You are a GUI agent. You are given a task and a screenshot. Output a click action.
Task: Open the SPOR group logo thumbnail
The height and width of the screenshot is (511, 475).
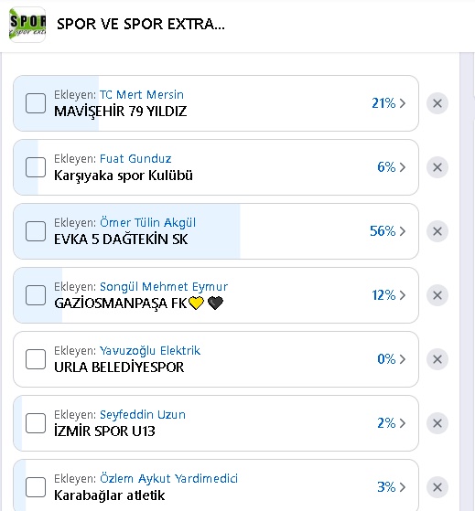(x=27, y=25)
